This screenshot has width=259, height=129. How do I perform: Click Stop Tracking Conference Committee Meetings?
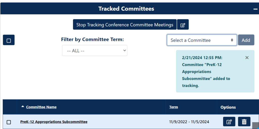point(125,25)
